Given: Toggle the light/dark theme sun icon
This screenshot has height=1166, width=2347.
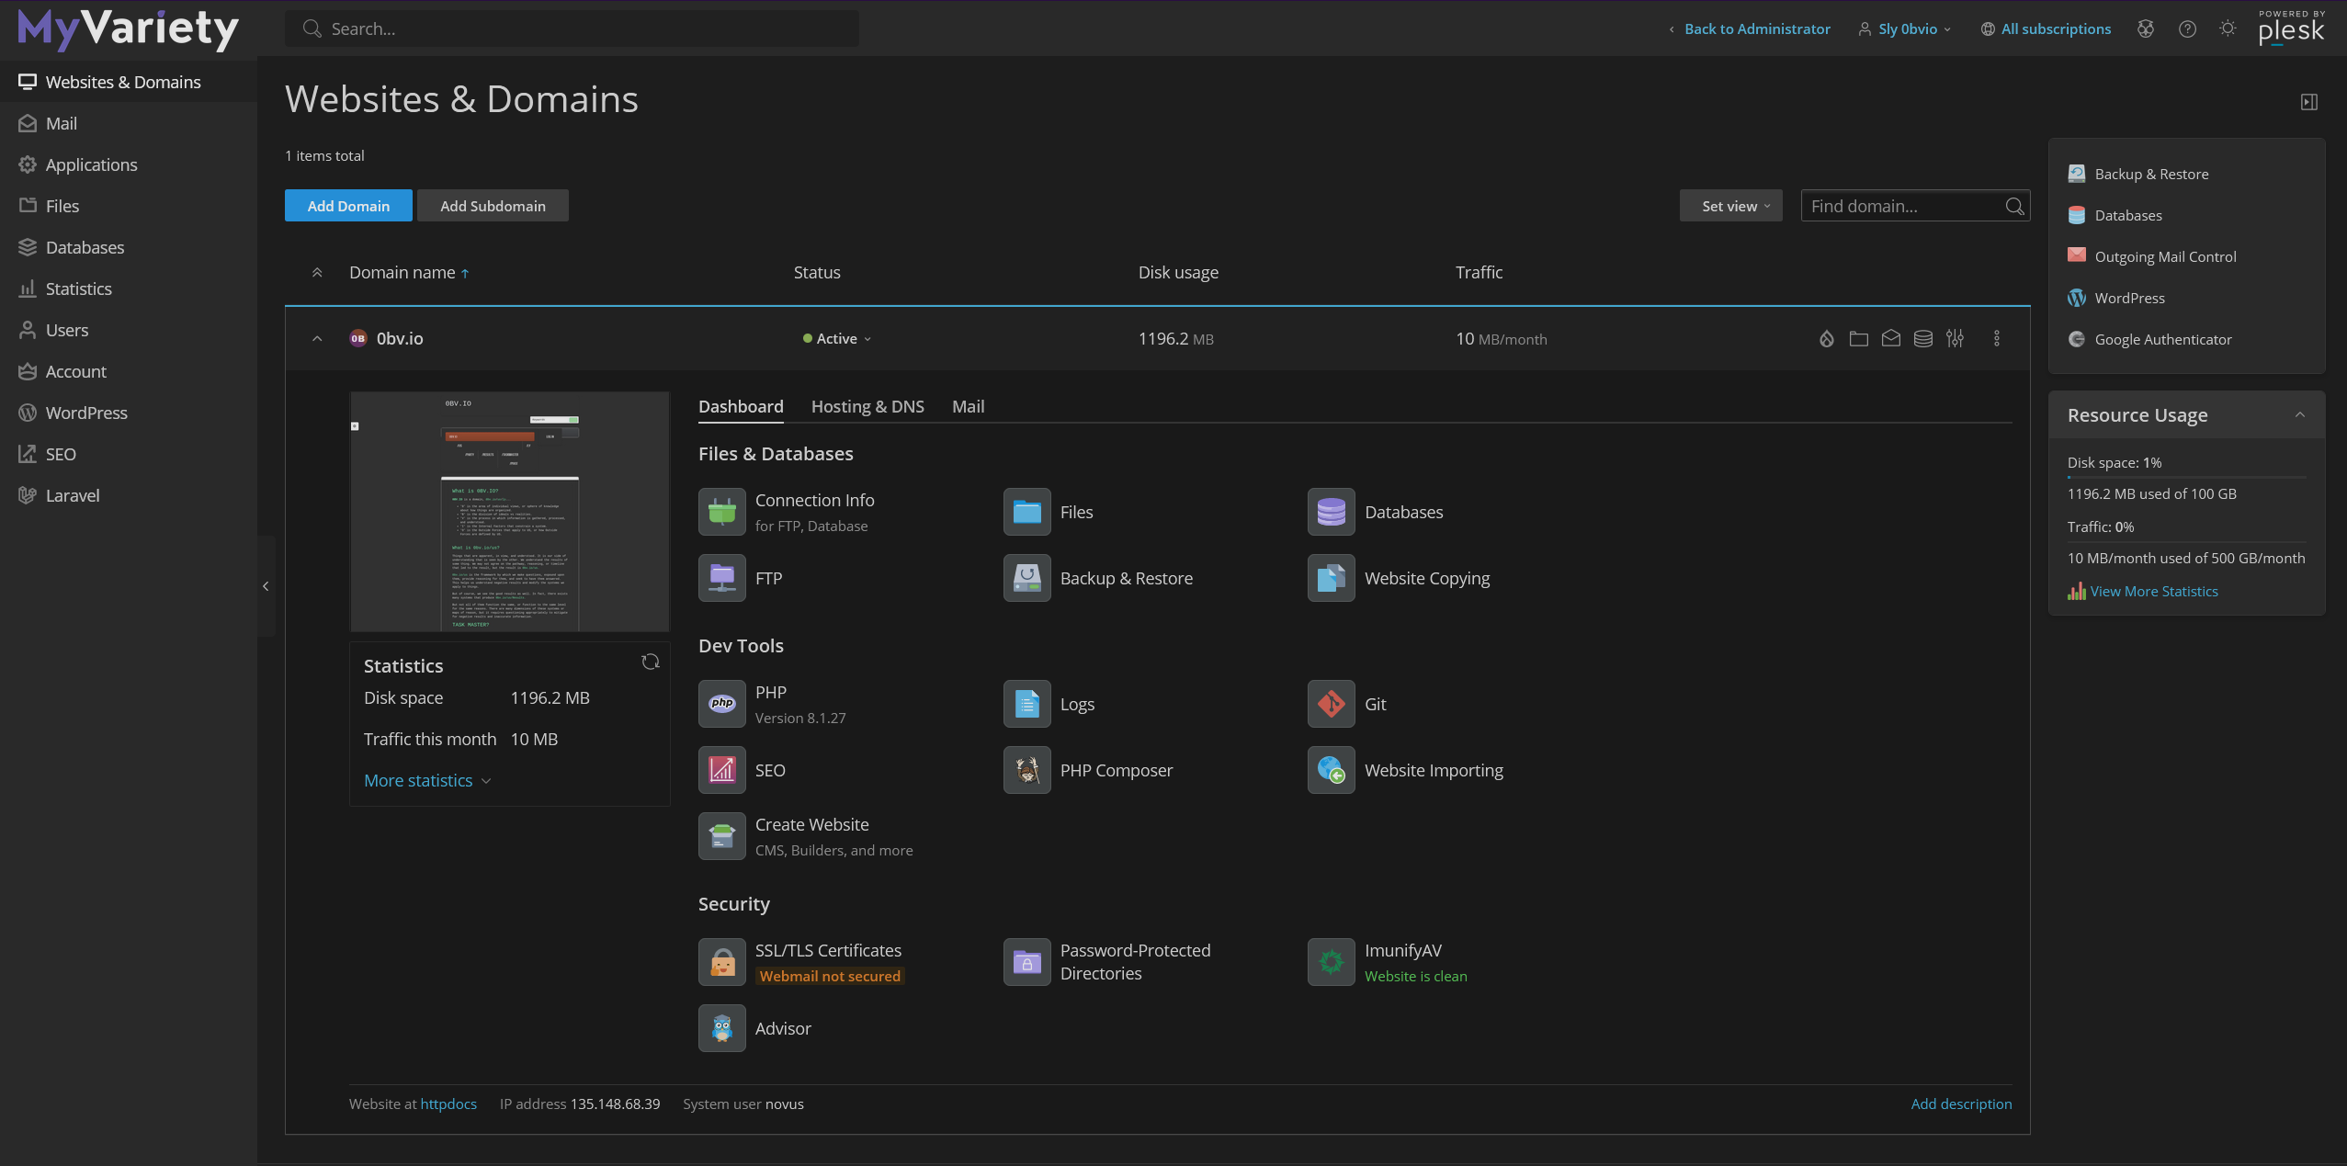Looking at the screenshot, I should point(2228,28).
